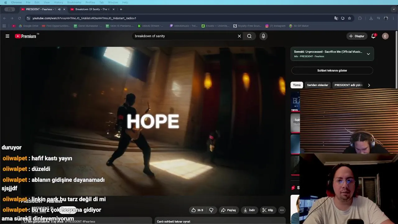Open velevkimusic Twitch bookmark
The height and width of the screenshot is (224, 398).
click(183, 26)
